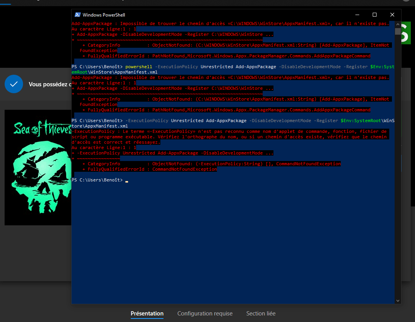The image size is (415, 322).
Task: Click the 'FullyQualifiedErrorId : CommandNotFoundException' line
Action: tap(150, 169)
